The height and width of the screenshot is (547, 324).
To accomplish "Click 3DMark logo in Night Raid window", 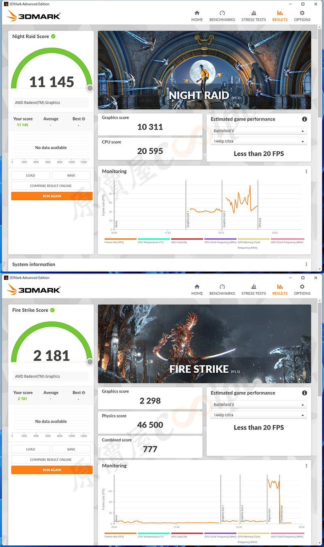I will (x=34, y=16).
